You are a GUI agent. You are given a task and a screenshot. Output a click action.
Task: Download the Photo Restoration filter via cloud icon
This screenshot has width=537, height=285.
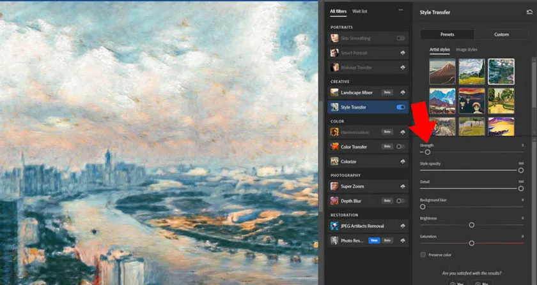402,240
